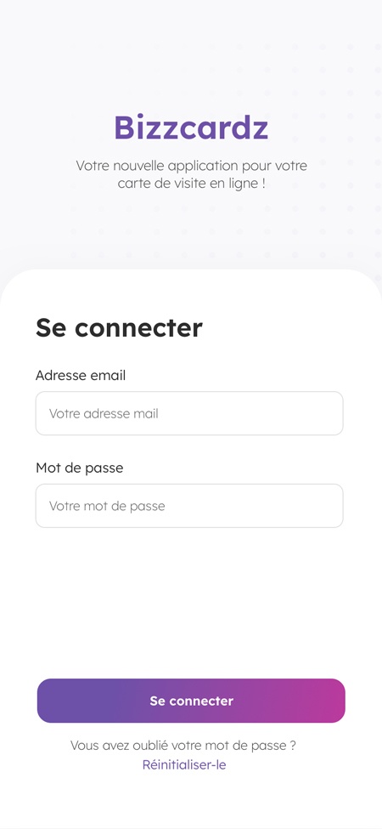Activate the text box under Adresse email
The height and width of the screenshot is (829, 382).
pos(189,413)
